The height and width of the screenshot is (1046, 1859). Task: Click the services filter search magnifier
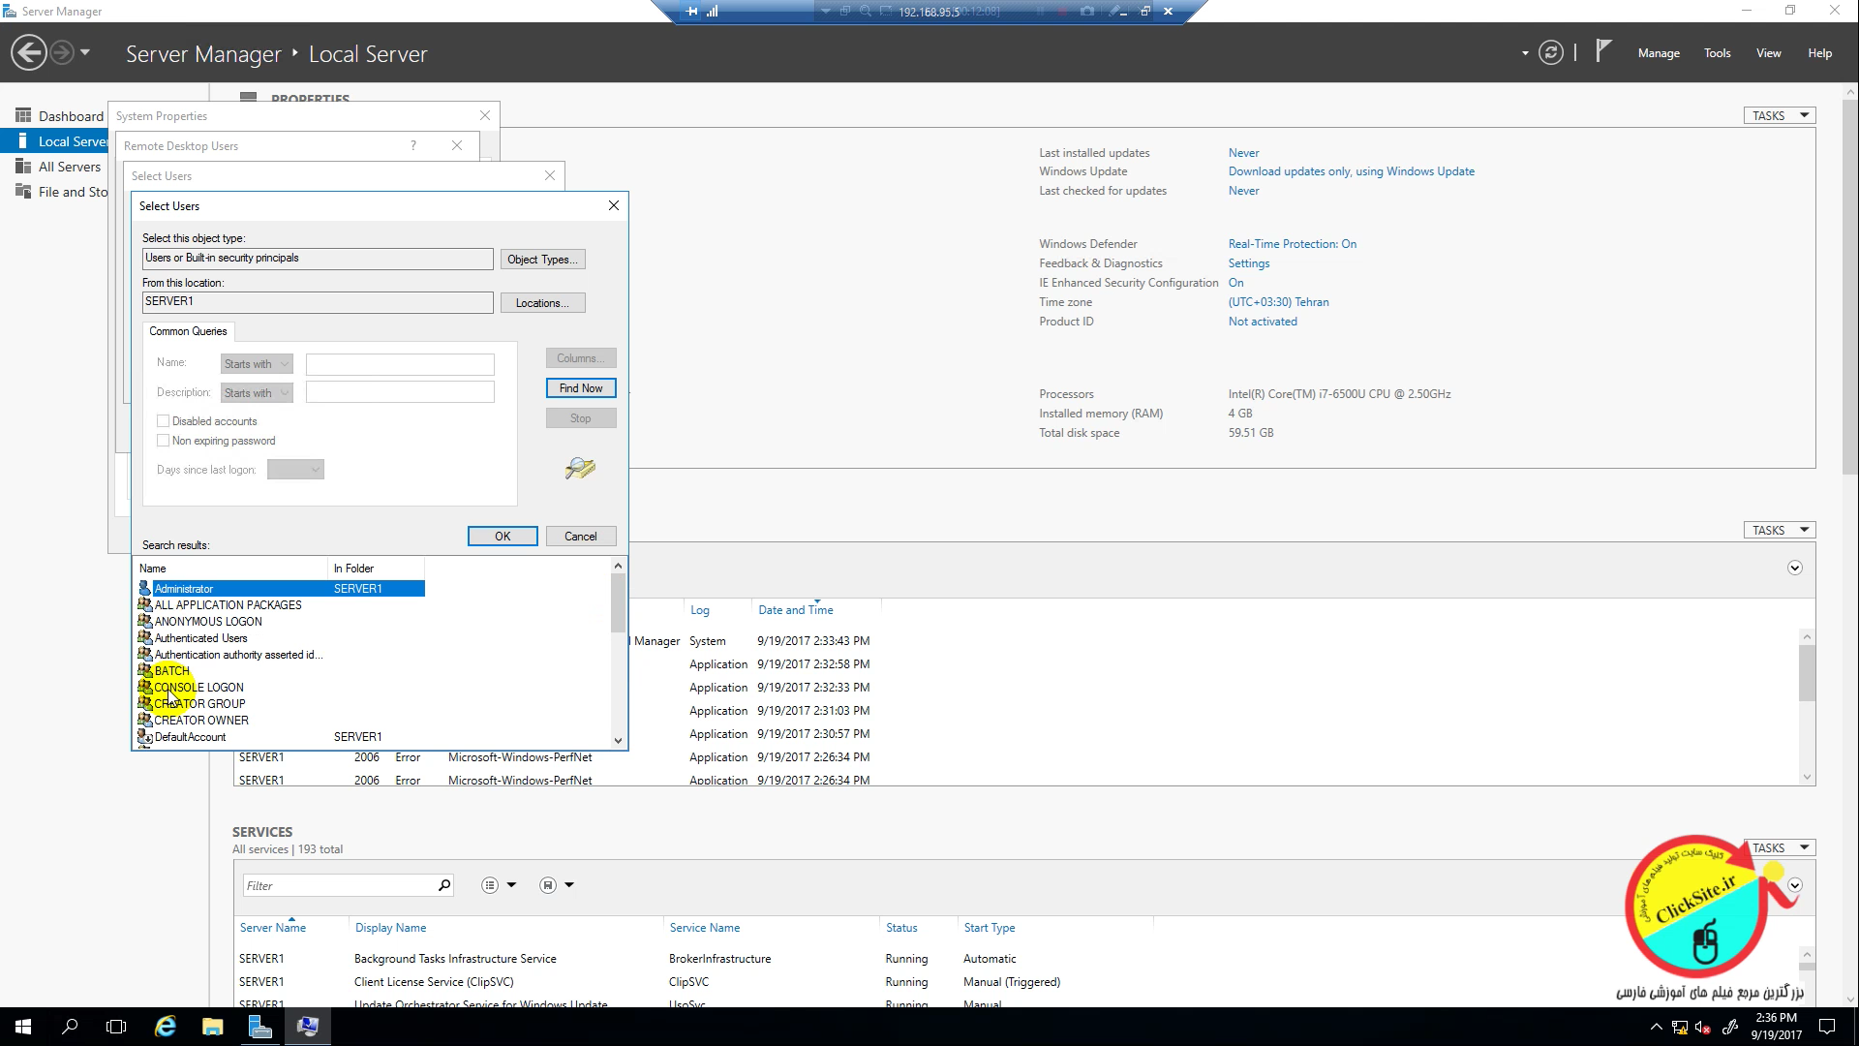click(x=444, y=885)
